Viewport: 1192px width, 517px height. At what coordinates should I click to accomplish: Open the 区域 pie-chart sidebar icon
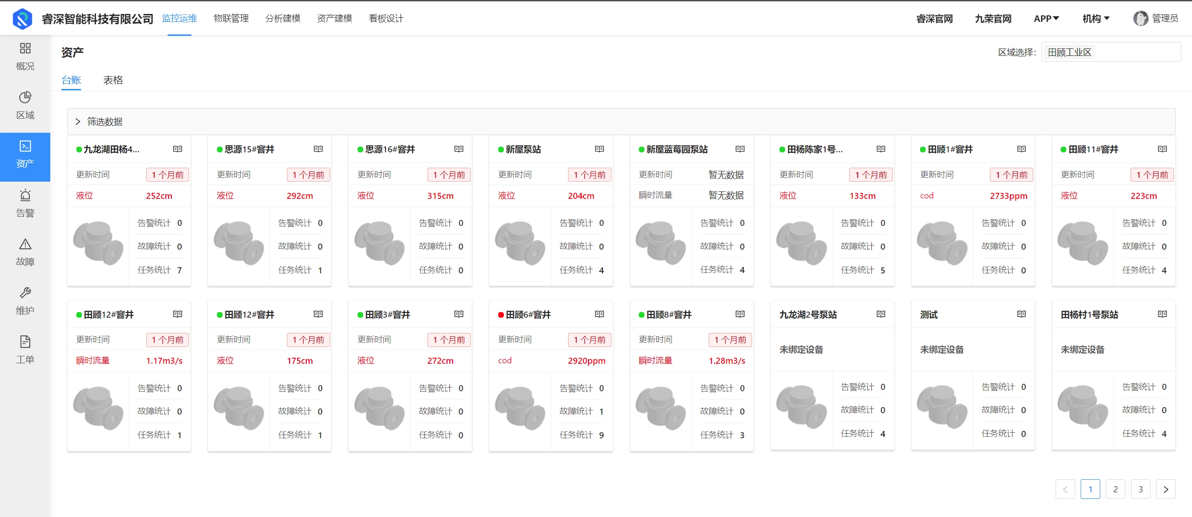25,97
